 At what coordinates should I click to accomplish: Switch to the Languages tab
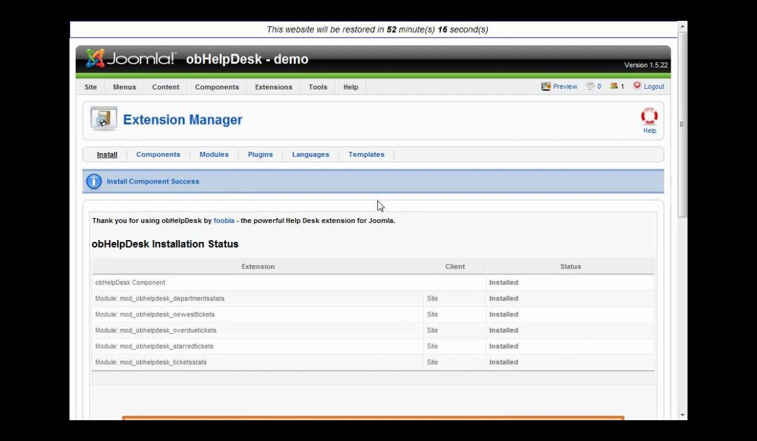coord(310,154)
